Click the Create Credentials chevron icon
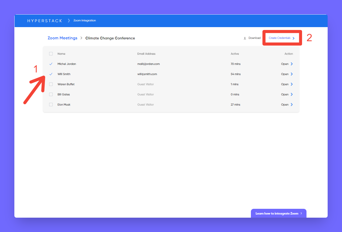This screenshot has height=232, width=342. click(293, 38)
